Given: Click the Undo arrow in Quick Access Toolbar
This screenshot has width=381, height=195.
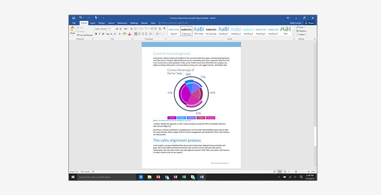Looking at the screenshot, I should click(x=81, y=18).
